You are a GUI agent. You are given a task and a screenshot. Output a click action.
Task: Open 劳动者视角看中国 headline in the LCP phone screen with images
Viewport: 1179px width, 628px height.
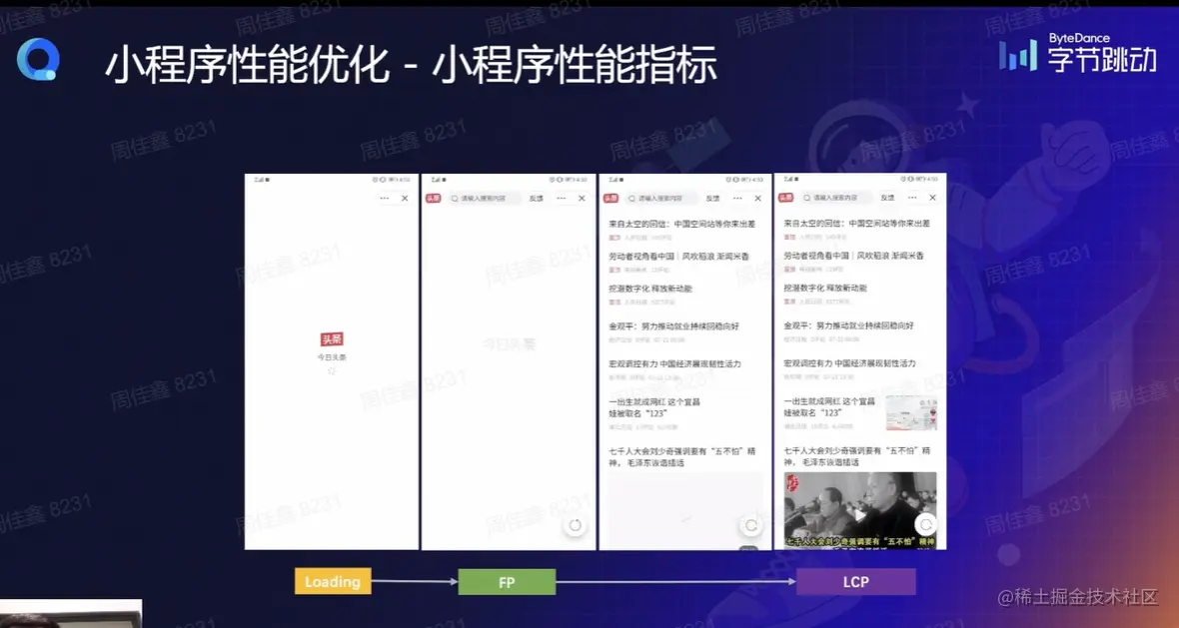(854, 257)
